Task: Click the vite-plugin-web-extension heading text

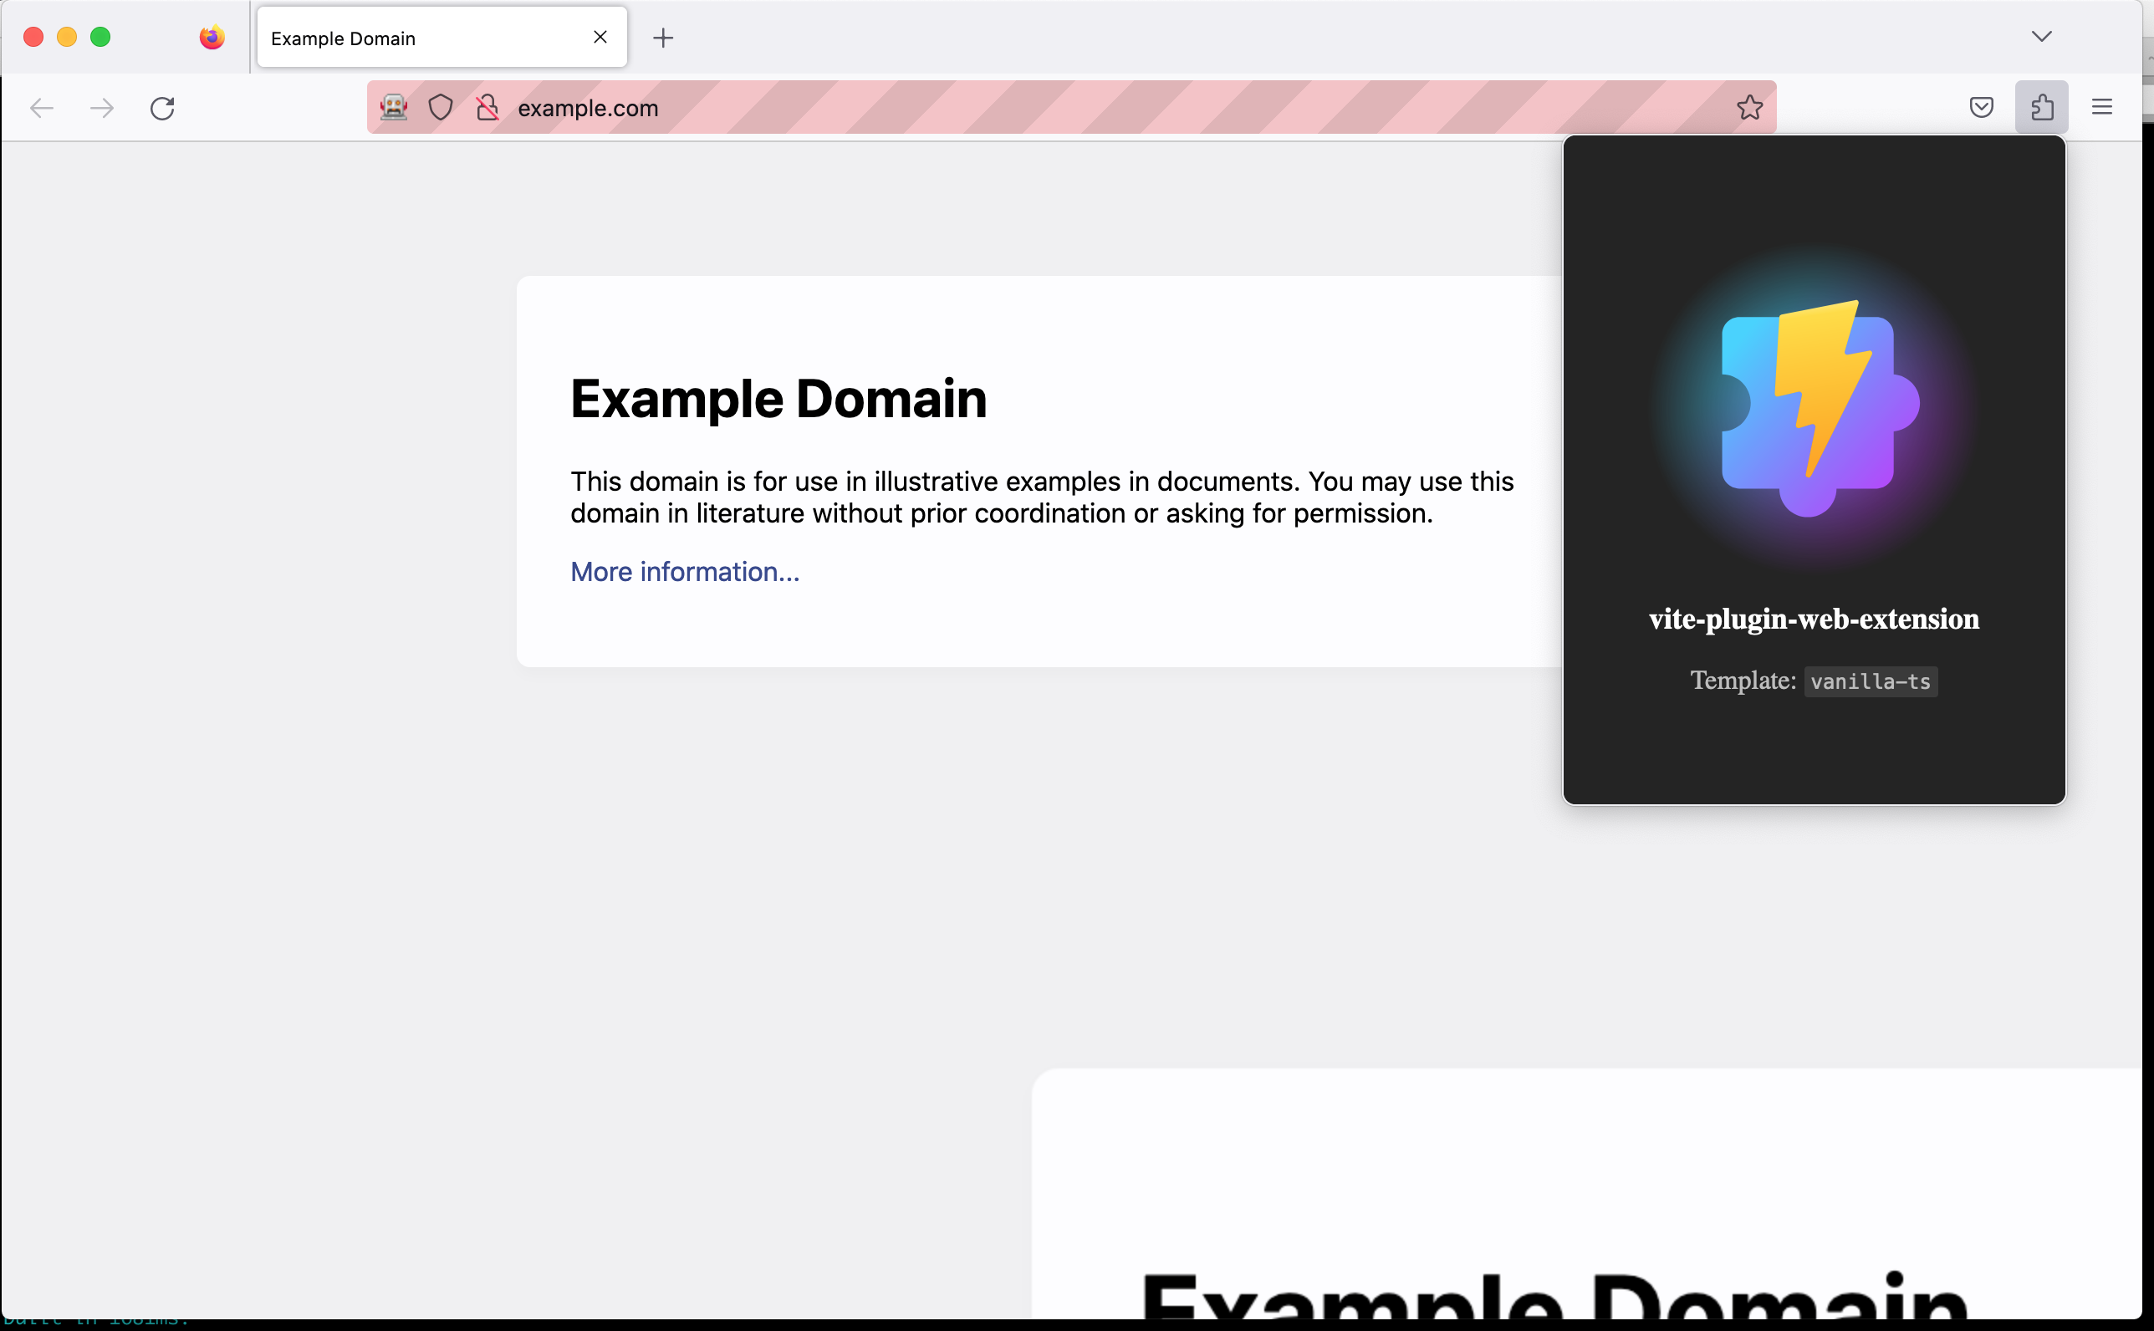Action: 1814,619
